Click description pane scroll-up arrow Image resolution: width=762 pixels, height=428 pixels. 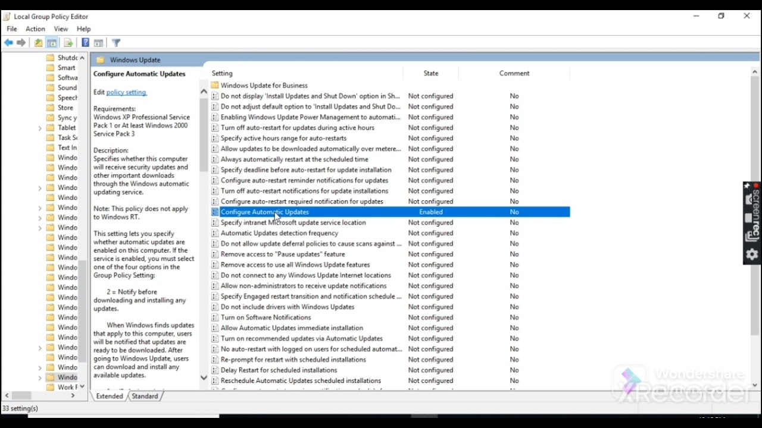204,92
